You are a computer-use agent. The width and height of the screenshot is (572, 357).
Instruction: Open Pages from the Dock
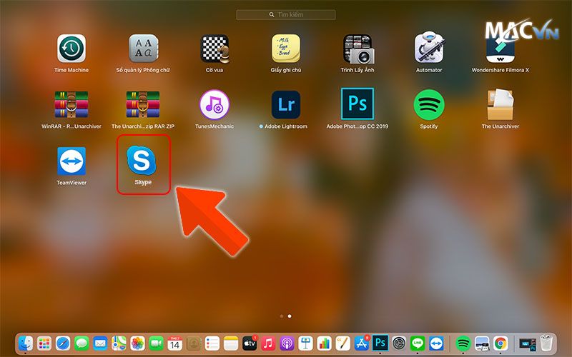coord(342,343)
